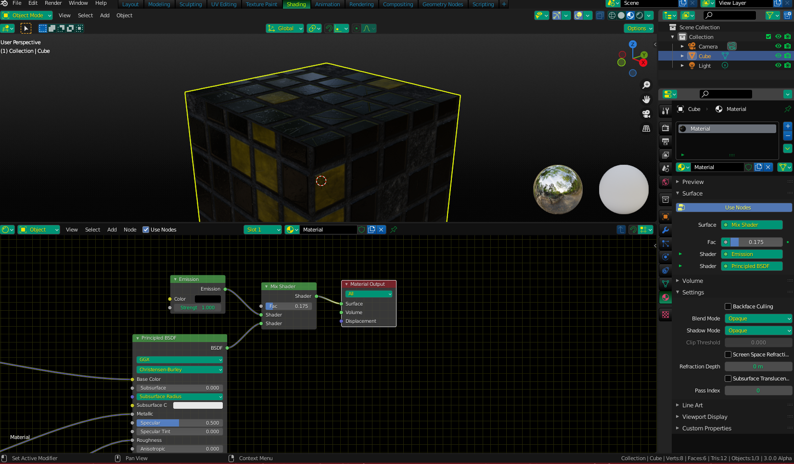Click the Mix Shader surface button

(752, 225)
